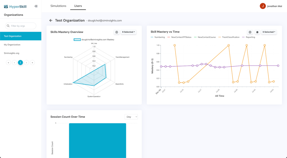This screenshot has height=158, width=287.
Task: Open the Day interval dropdown
Action: [x=131, y=117]
